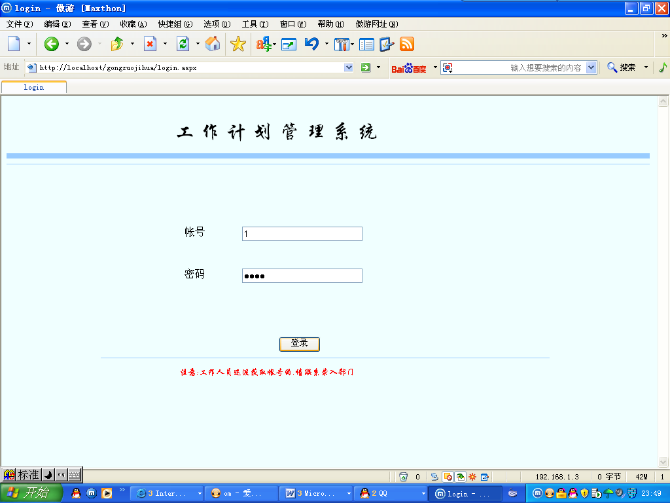Click the network connection icon in status bar
The image size is (670, 503).
pos(434,477)
